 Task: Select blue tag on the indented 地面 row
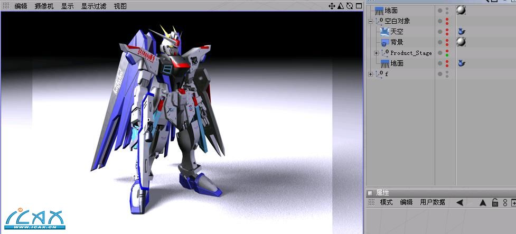[x=462, y=63]
